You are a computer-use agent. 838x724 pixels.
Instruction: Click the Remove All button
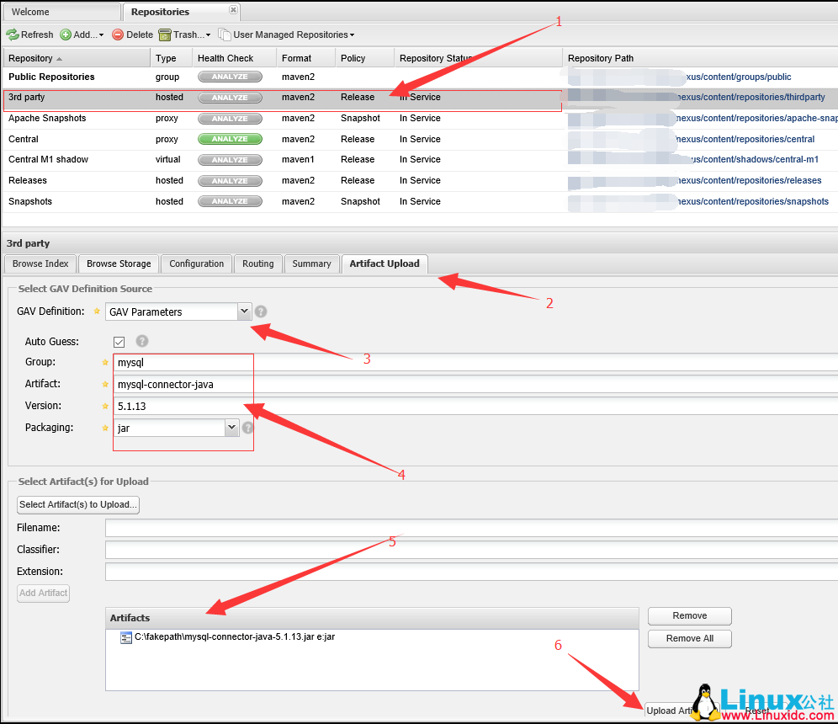[x=689, y=638]
